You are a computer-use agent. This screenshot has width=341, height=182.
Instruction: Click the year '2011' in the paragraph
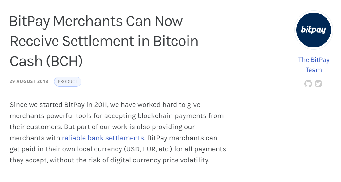(x=101, y=105)
